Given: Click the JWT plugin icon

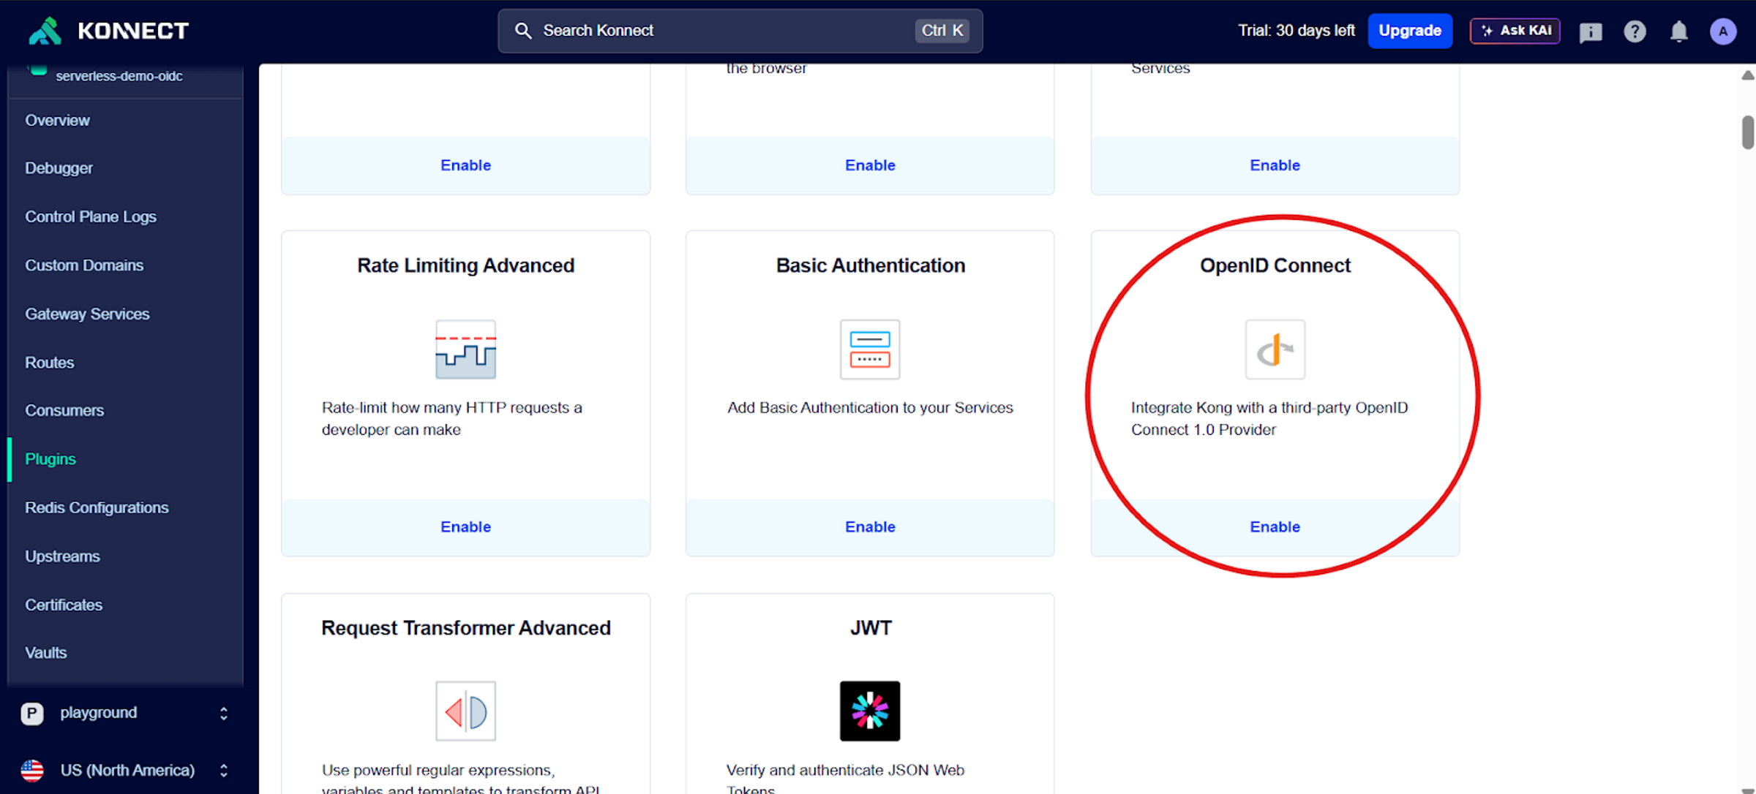Looking at the screenshot, I should click(x=869, y=711).
